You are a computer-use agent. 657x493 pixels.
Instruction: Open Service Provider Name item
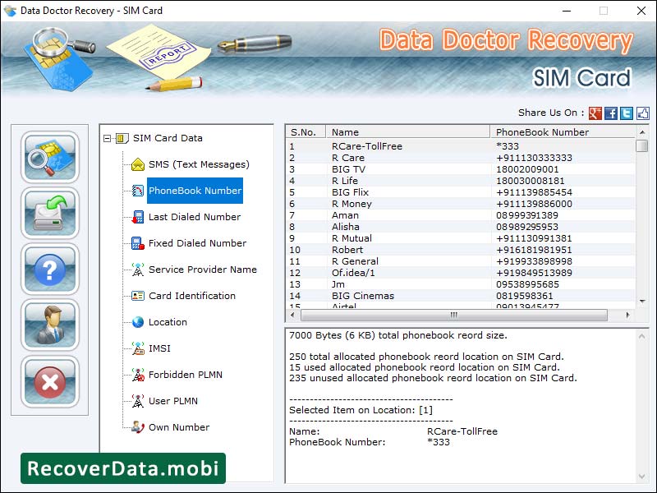[x=202, y=270]
